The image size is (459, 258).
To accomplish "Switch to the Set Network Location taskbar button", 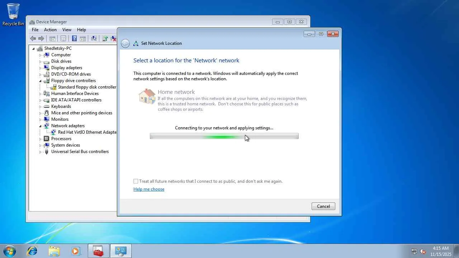I will coord(120,251).
